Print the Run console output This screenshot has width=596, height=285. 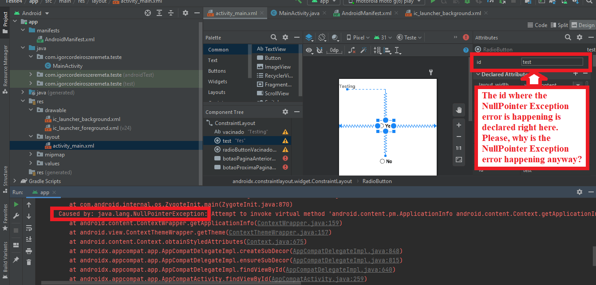[x=29, y=251]
